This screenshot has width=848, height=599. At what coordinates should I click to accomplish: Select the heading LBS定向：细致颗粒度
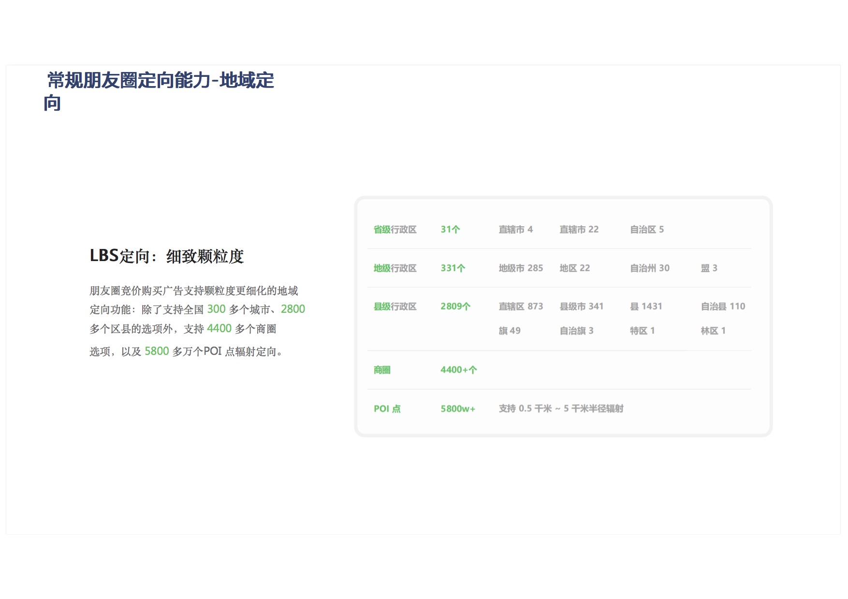click(166, 256)
